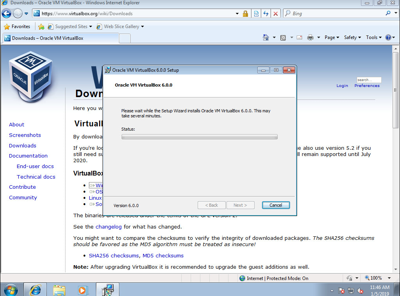Open the Linux distributions link

tap(95, 198)
